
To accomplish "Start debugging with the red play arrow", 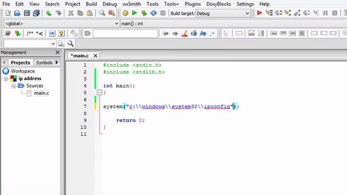I will [260, 13].
